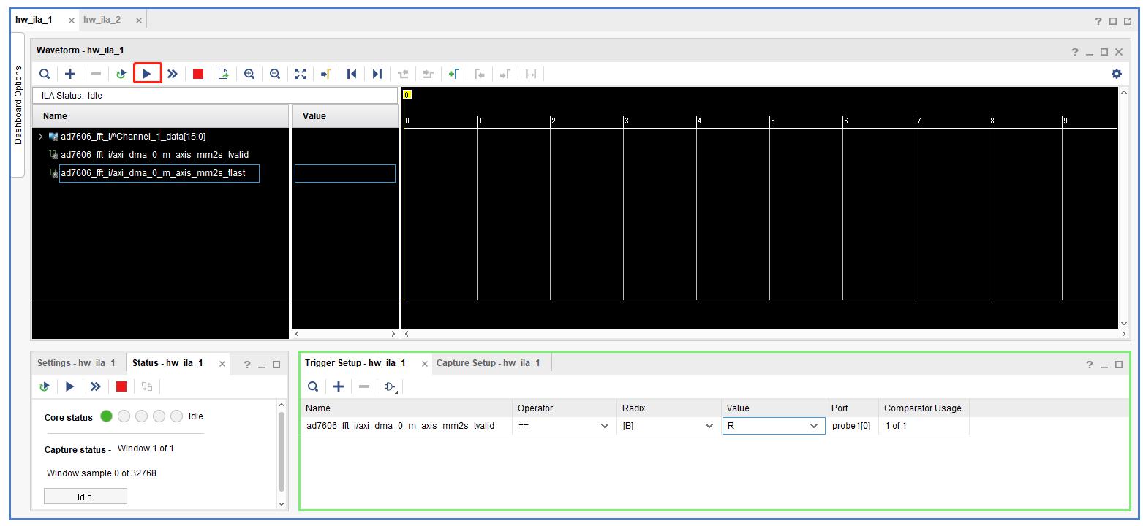This screenshot has height=526, width=1143.
Task: Click Zoom In in waveform toolbar
Action: (x=249, y=74)
